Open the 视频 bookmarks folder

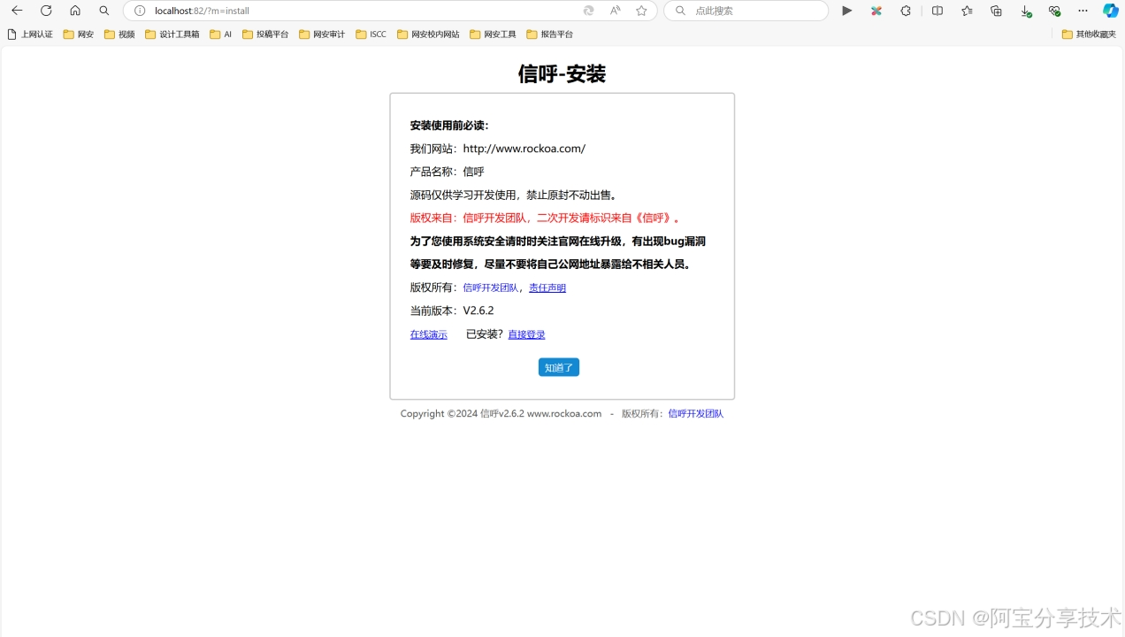coord(119,35)
